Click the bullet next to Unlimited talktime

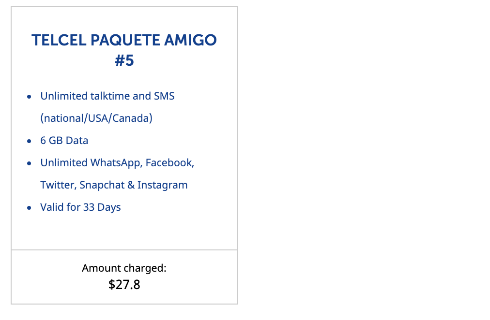tap(29, 97)
